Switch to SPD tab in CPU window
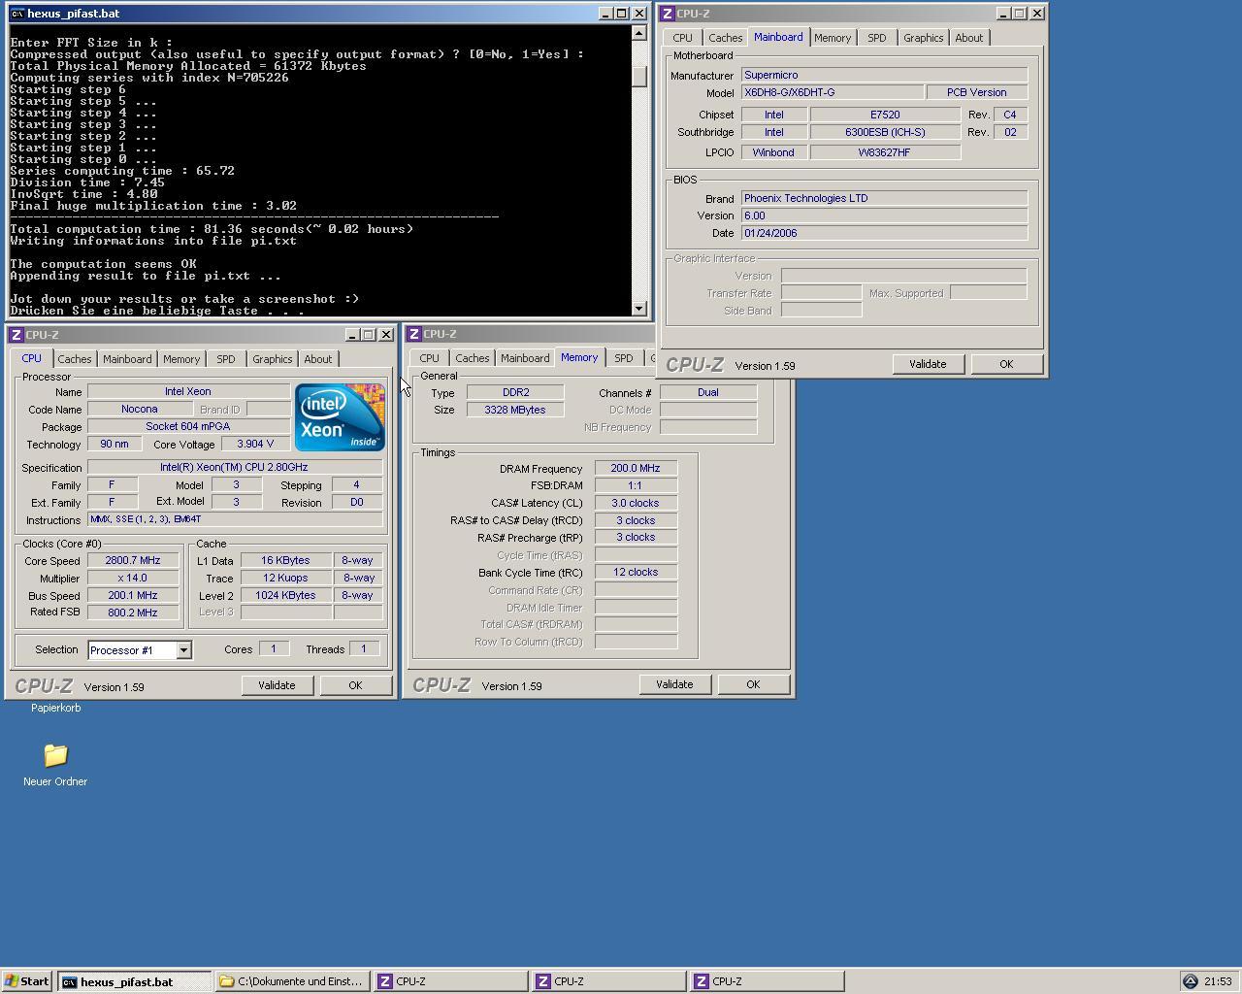Image resolution: width=1242 pixels, height=994 pixels. (x=225, y=359)
